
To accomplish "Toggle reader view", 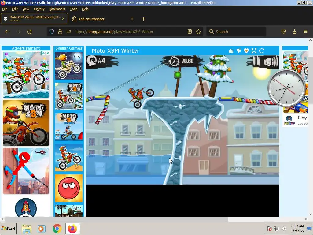I will (190, 32).
